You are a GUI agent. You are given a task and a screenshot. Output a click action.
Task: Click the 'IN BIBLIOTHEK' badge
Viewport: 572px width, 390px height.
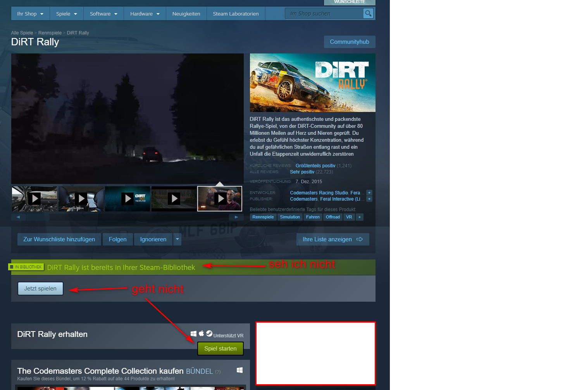coord(26,267)
